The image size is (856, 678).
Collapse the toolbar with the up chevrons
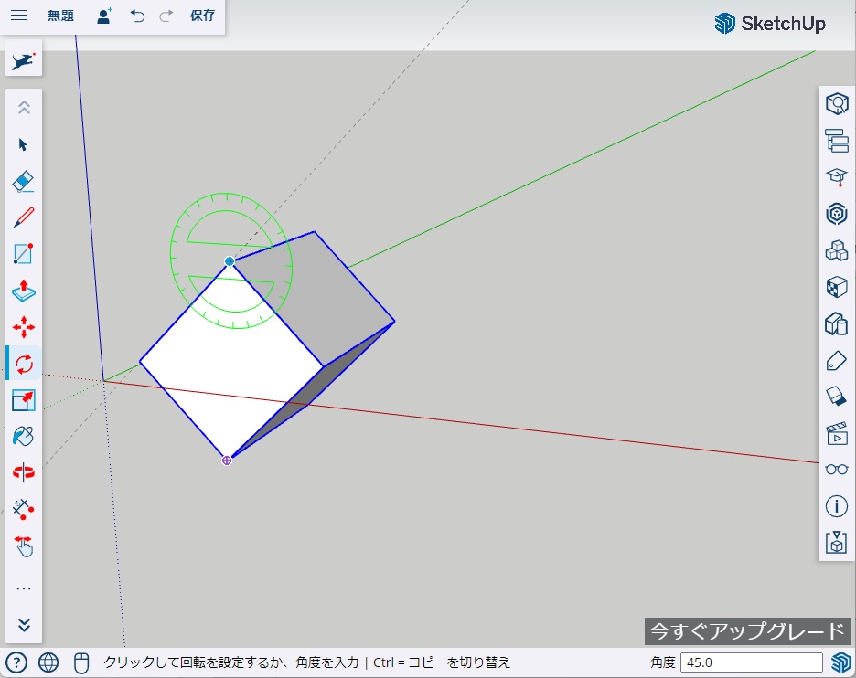click(x=24, y=108)
